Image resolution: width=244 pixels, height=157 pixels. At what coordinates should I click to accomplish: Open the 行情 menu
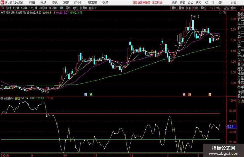[x=32, y=3]
